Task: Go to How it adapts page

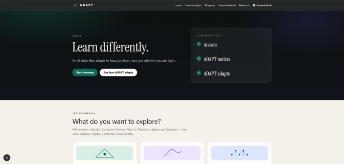Action: 193,5
